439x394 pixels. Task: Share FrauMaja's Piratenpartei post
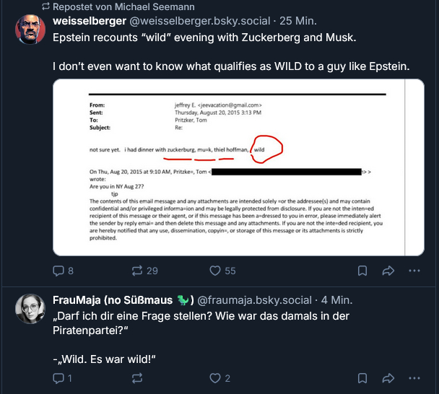pos(388,378)
